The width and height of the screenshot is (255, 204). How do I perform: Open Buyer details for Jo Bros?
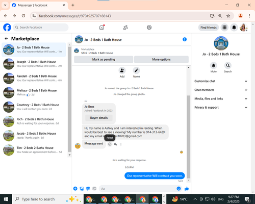click(x=99, y=118)
